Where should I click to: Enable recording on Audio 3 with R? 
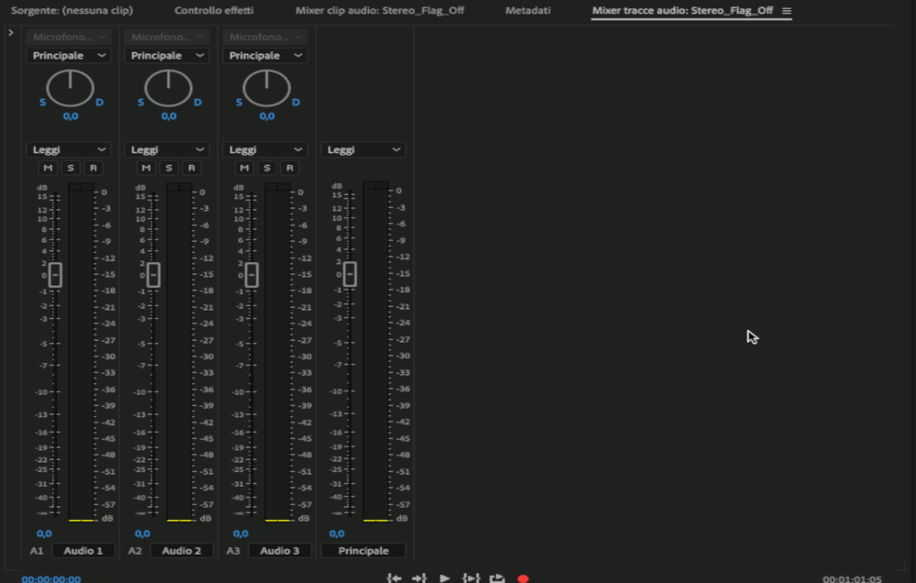[x=289, y=168]
